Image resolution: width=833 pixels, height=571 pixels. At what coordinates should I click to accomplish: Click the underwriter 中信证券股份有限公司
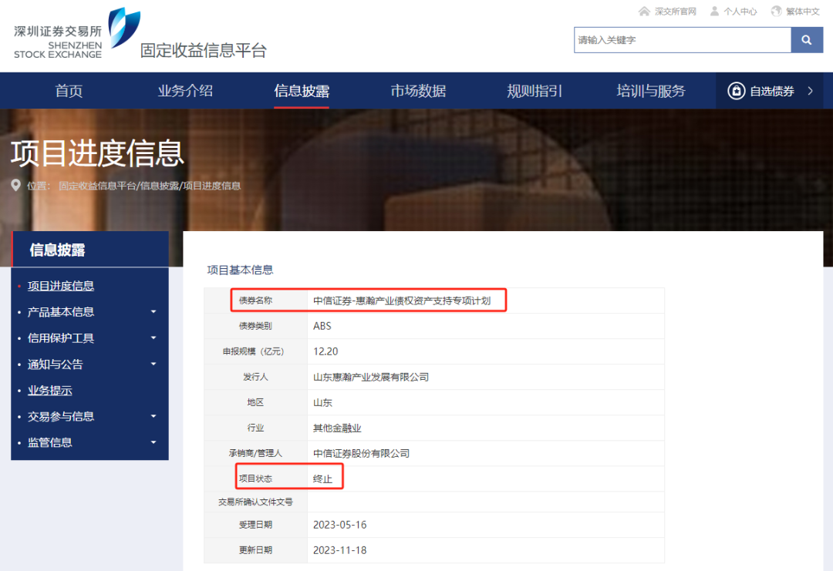pos(361,453)
